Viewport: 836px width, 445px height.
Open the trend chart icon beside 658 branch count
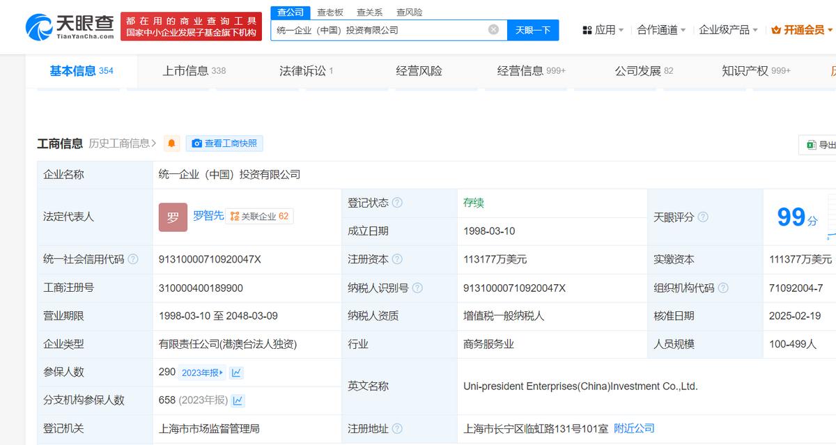pos(238,400)
